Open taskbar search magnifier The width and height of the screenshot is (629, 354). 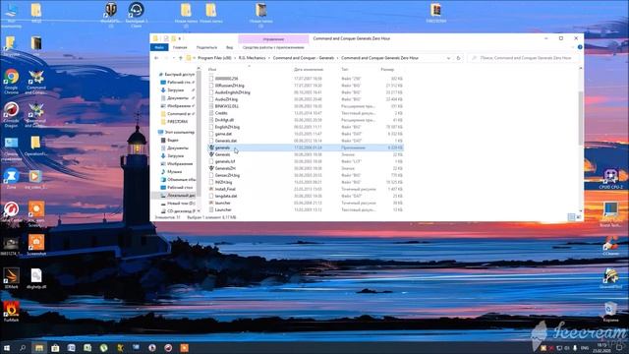pos(23,347)
